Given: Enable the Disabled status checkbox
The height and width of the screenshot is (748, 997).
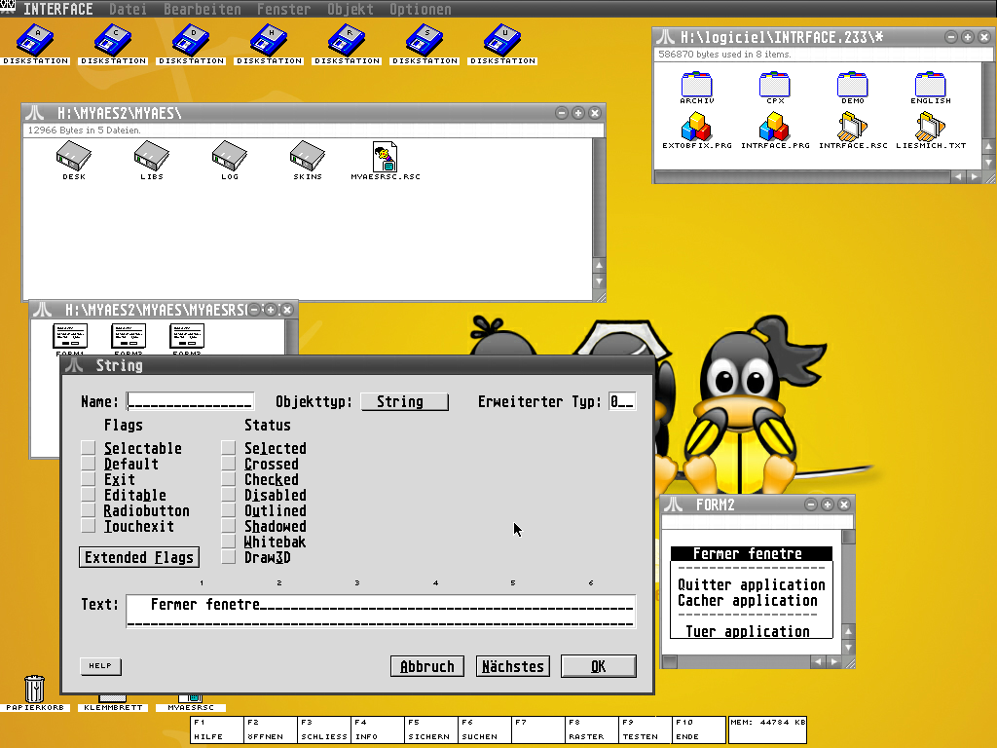Looking at the screenshot, I should (x=228, y=495).
